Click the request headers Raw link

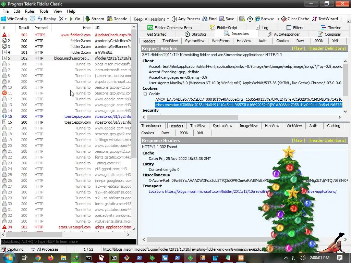(299, 48)
